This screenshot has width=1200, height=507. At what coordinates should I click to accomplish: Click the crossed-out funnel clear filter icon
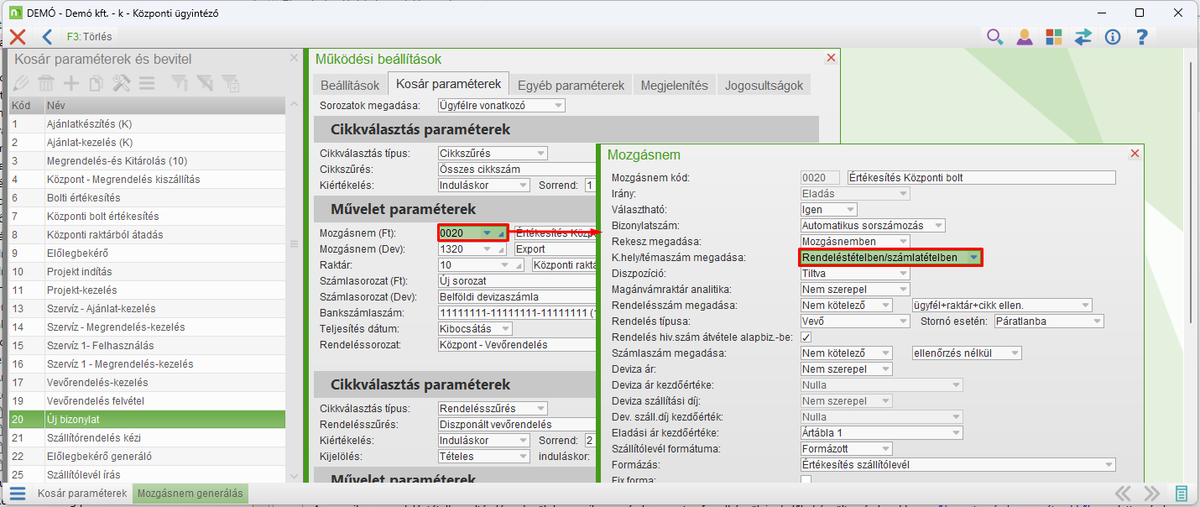(x=205, y=83)
